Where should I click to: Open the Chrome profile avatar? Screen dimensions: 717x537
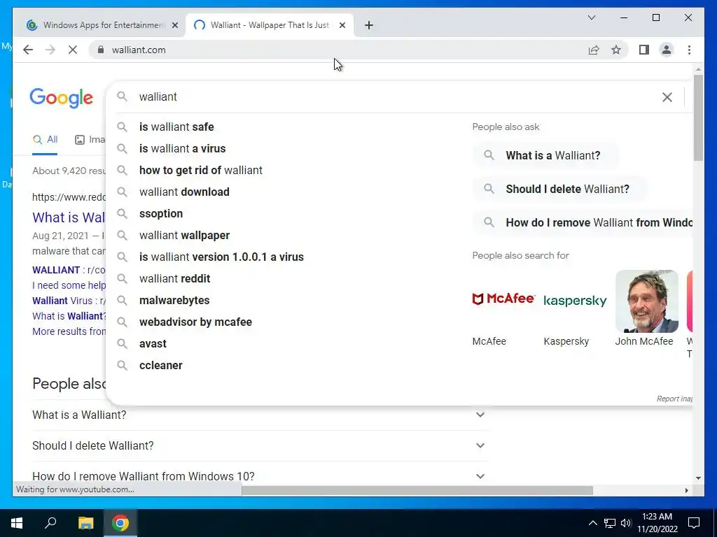coord(667,50)
